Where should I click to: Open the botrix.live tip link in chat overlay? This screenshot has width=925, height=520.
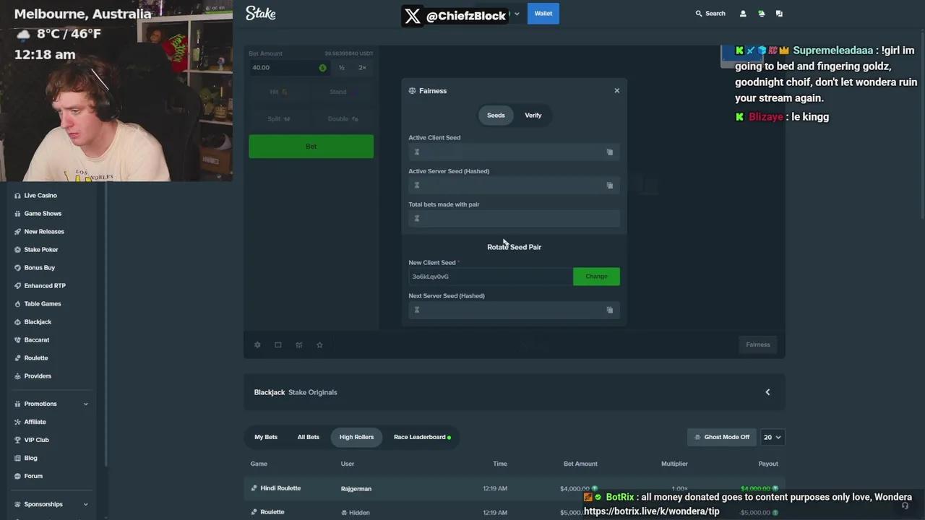[x=652, y=511]
